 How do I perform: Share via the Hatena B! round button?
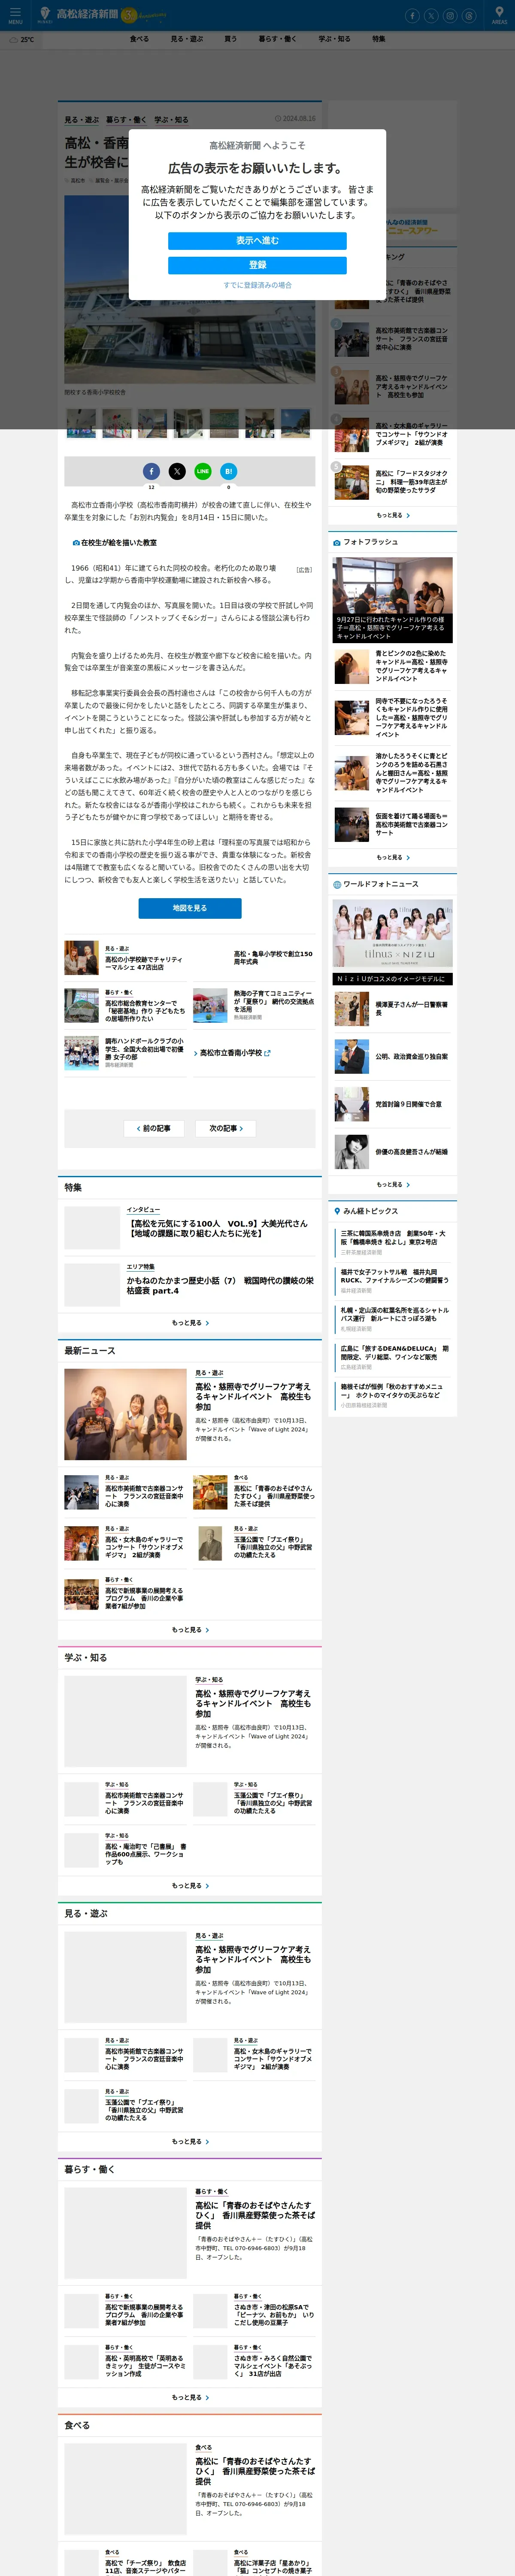coord(229,471)
